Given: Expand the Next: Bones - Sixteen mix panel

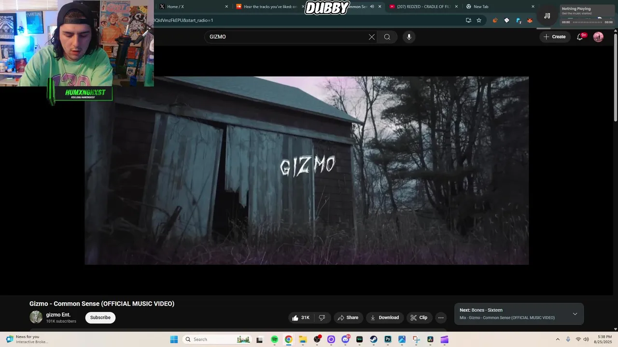Looking at the screenshot, I should tap(575, 314).
